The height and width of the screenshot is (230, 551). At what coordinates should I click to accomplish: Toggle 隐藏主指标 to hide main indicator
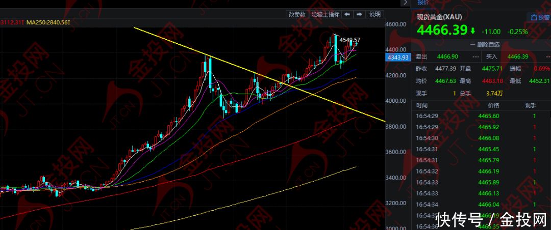(x=325, y=14)
